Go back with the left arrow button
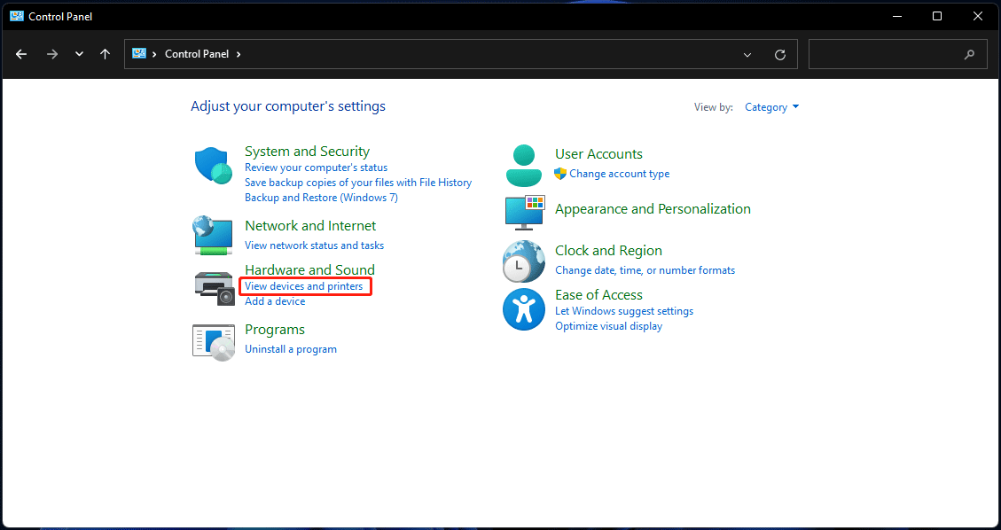The width and height of the screenshot is (1001, 530). coord(21,54)
